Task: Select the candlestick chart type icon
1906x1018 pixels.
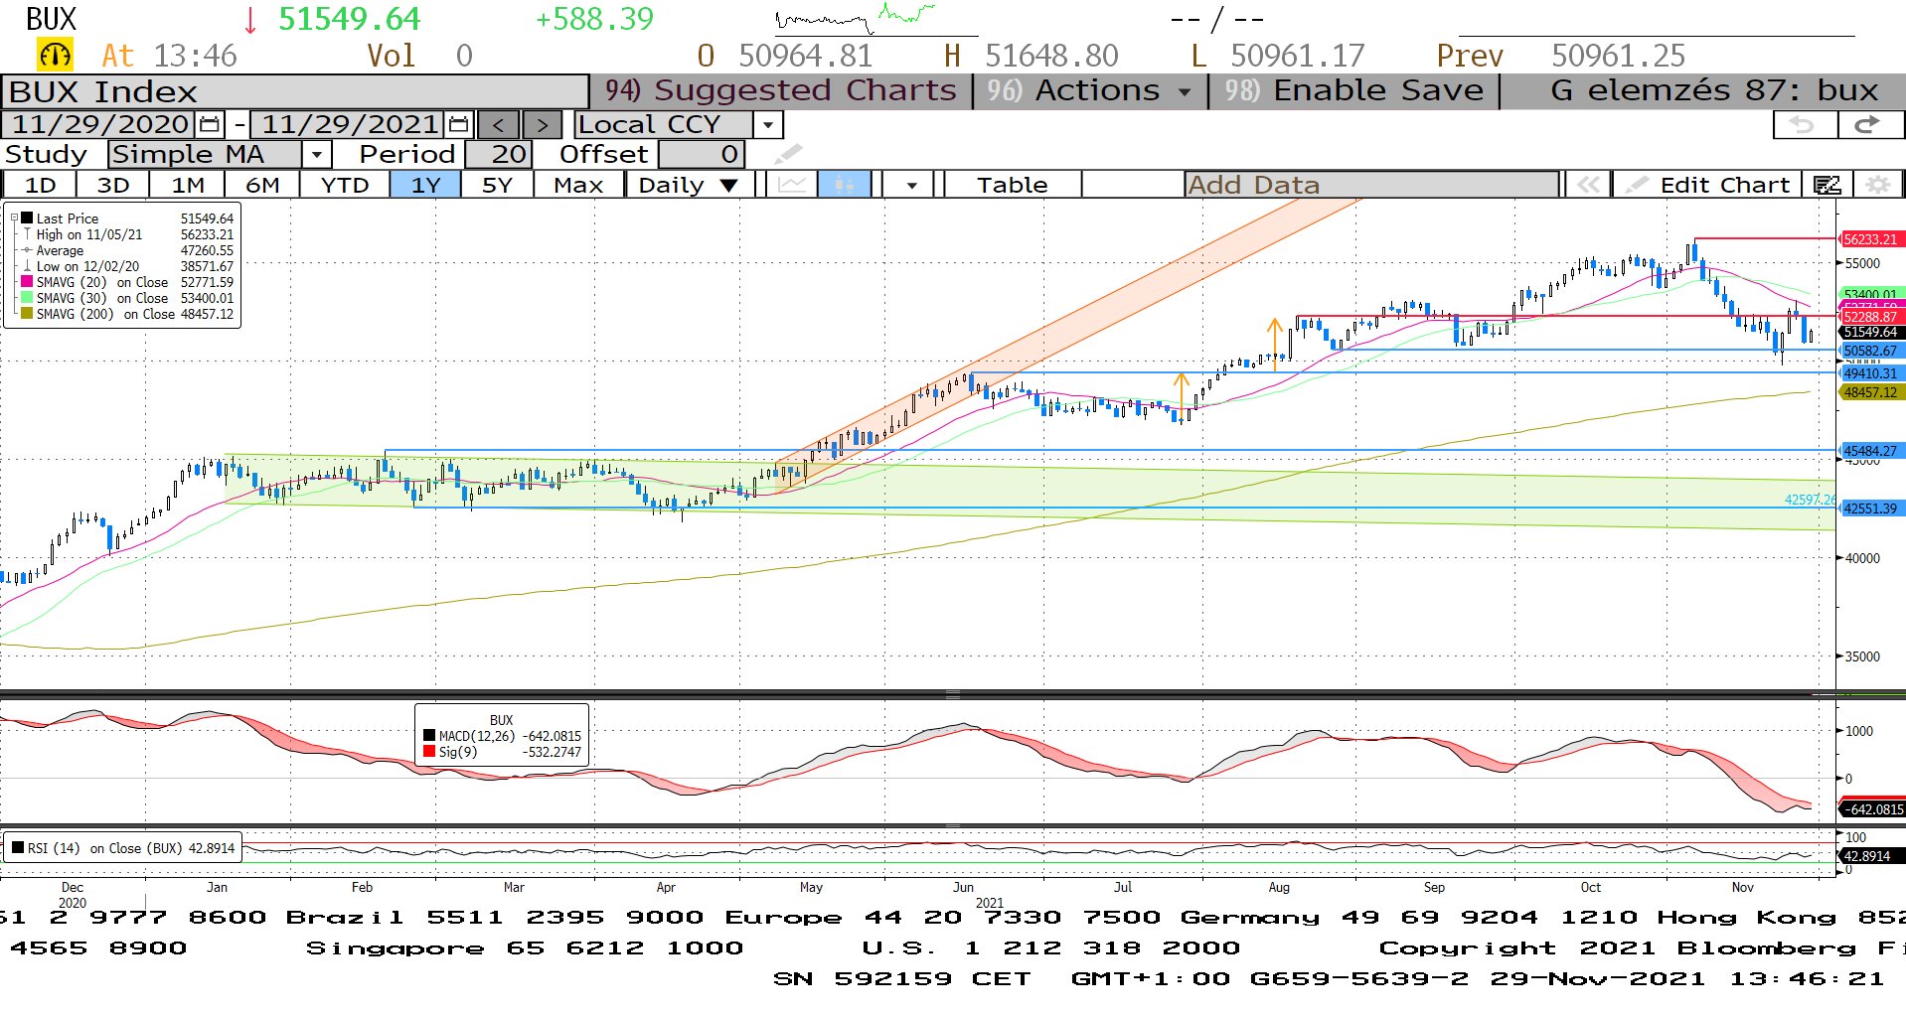Action: 844,185
